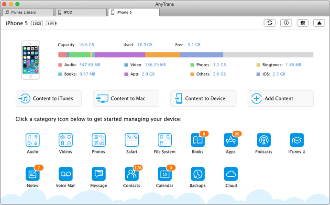330x205 pixels.
Task: Click the Video size 136.29 MB
Action: click(155, 65)
